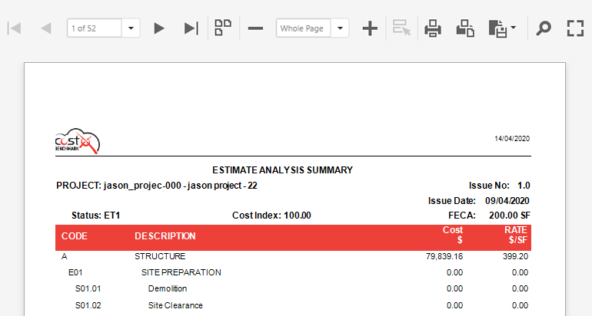
Task: Click the '1 of 52' page field
Action: click(x=95, y=28)
